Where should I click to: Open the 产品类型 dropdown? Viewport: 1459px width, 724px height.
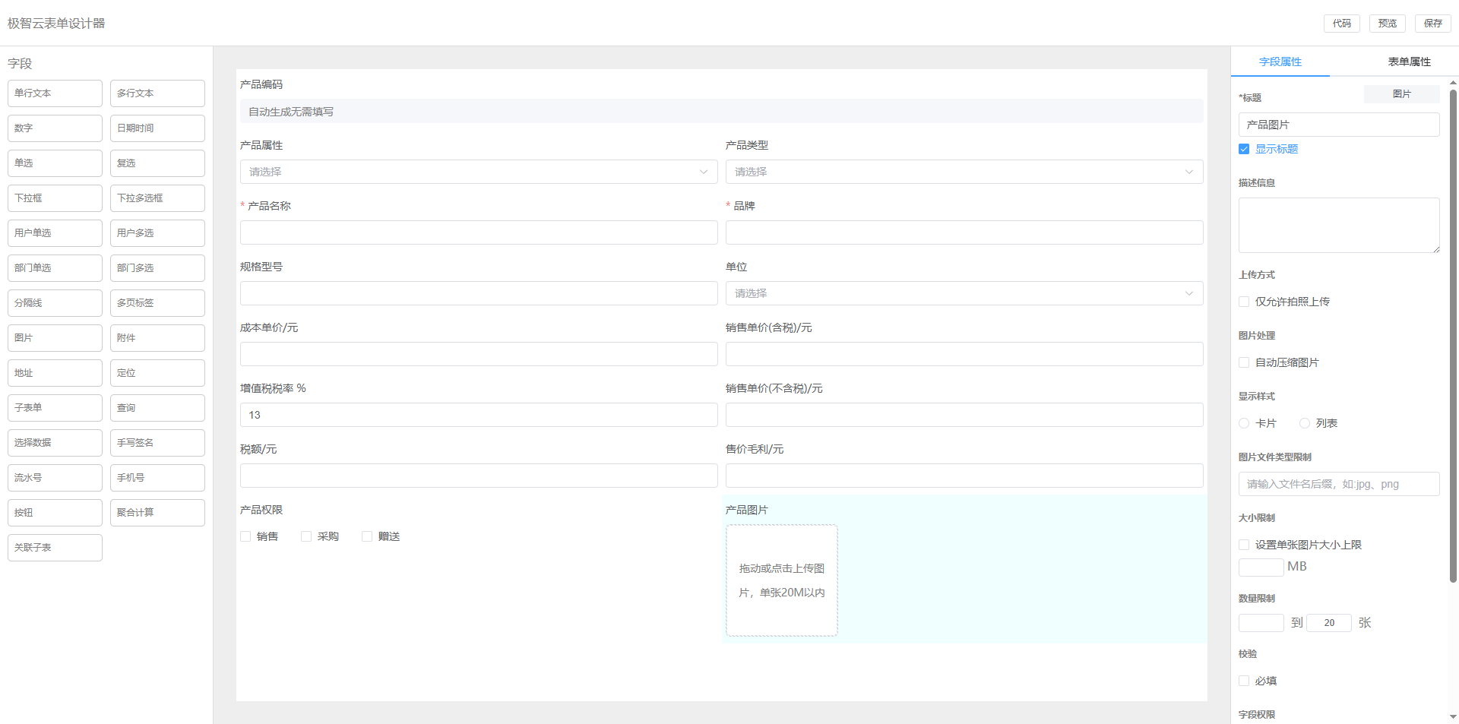(964, 172)
